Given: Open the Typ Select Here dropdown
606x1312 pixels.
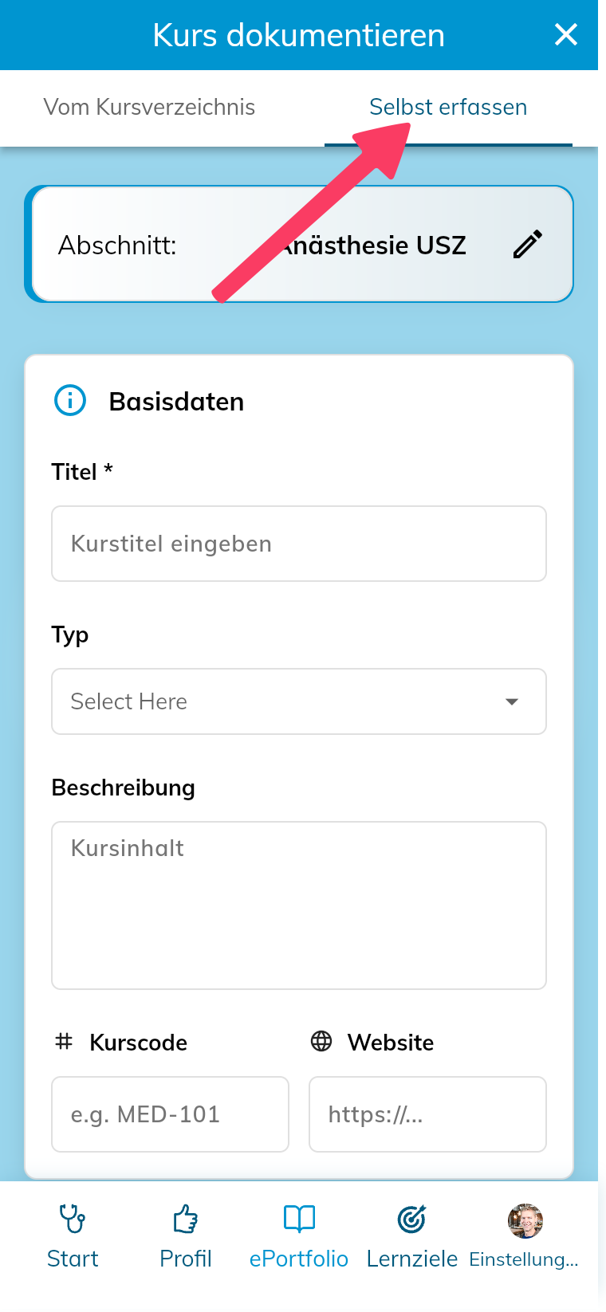Looking at the screenshot, I should click(x=299, y=701).
